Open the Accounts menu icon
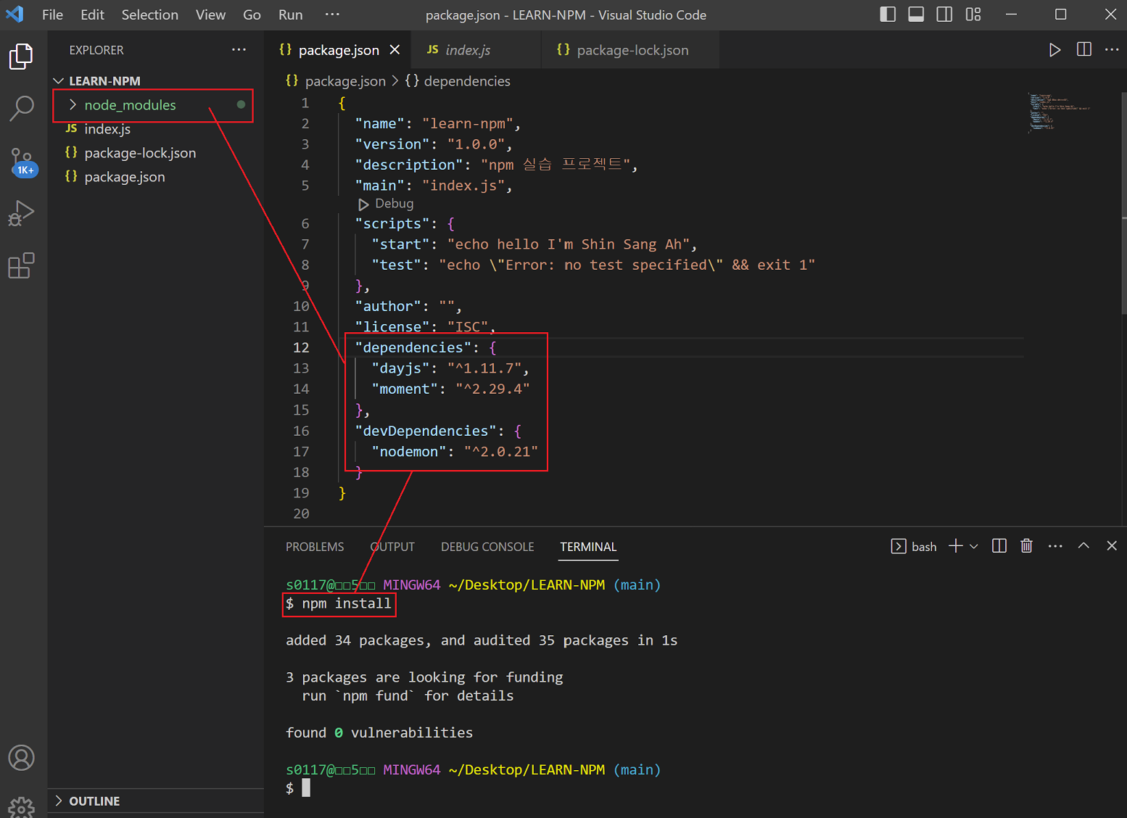Image resolution: width=1127 pixels, height=818 pixels. 22,758
